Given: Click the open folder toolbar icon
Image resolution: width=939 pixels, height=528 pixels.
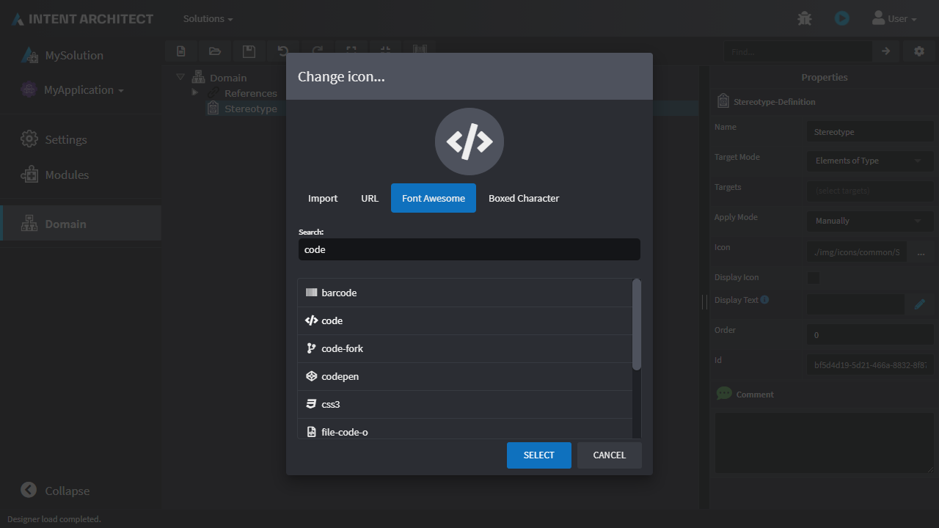Looking at the screenshot, I should tap(215, 51).
